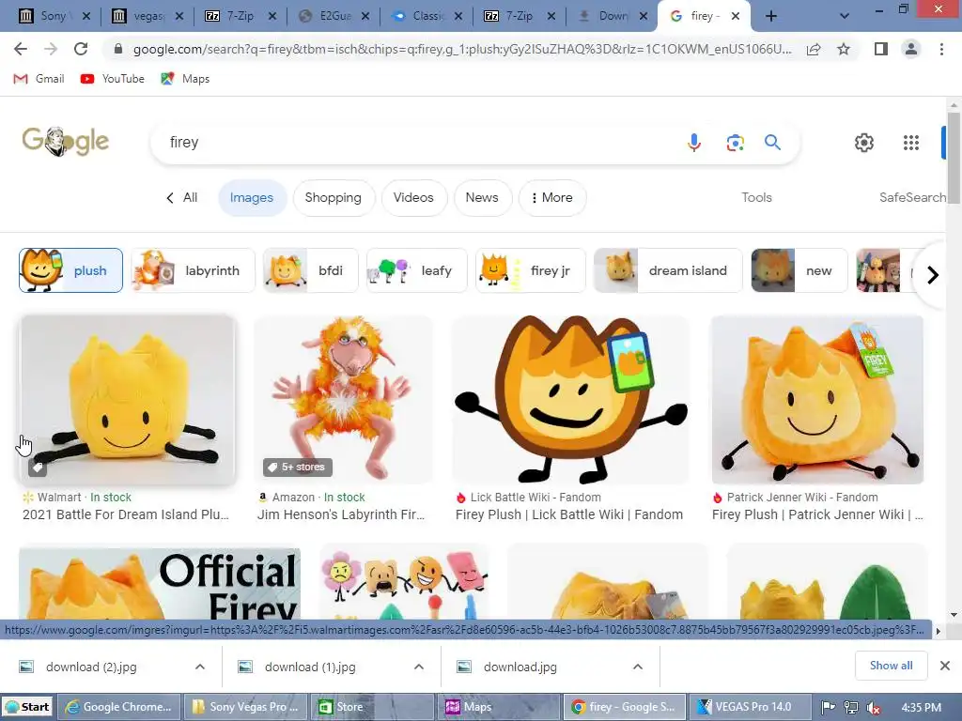962x721 pixels.
Task: Switch to the Classic browser tab
Action: point(427,16)
